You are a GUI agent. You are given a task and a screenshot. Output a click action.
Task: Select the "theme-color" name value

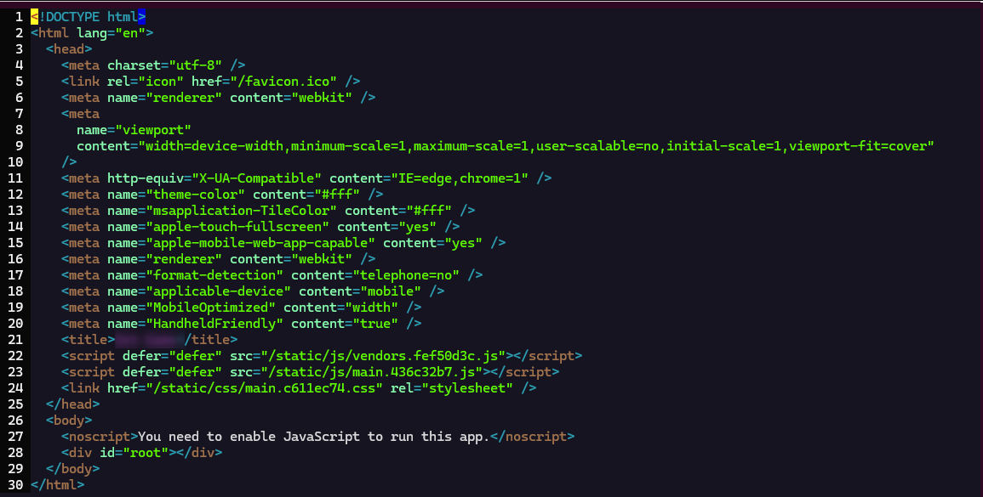(x=196, y=195)
